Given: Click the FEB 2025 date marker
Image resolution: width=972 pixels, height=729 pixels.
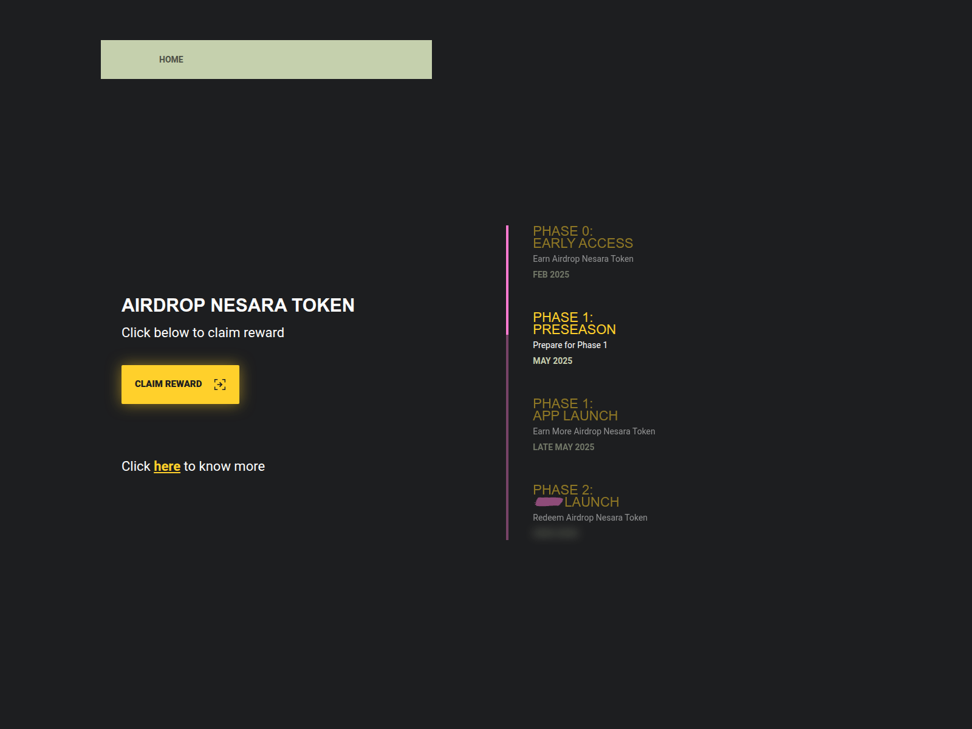Looking at the screenshot, I should pos(550,275).
